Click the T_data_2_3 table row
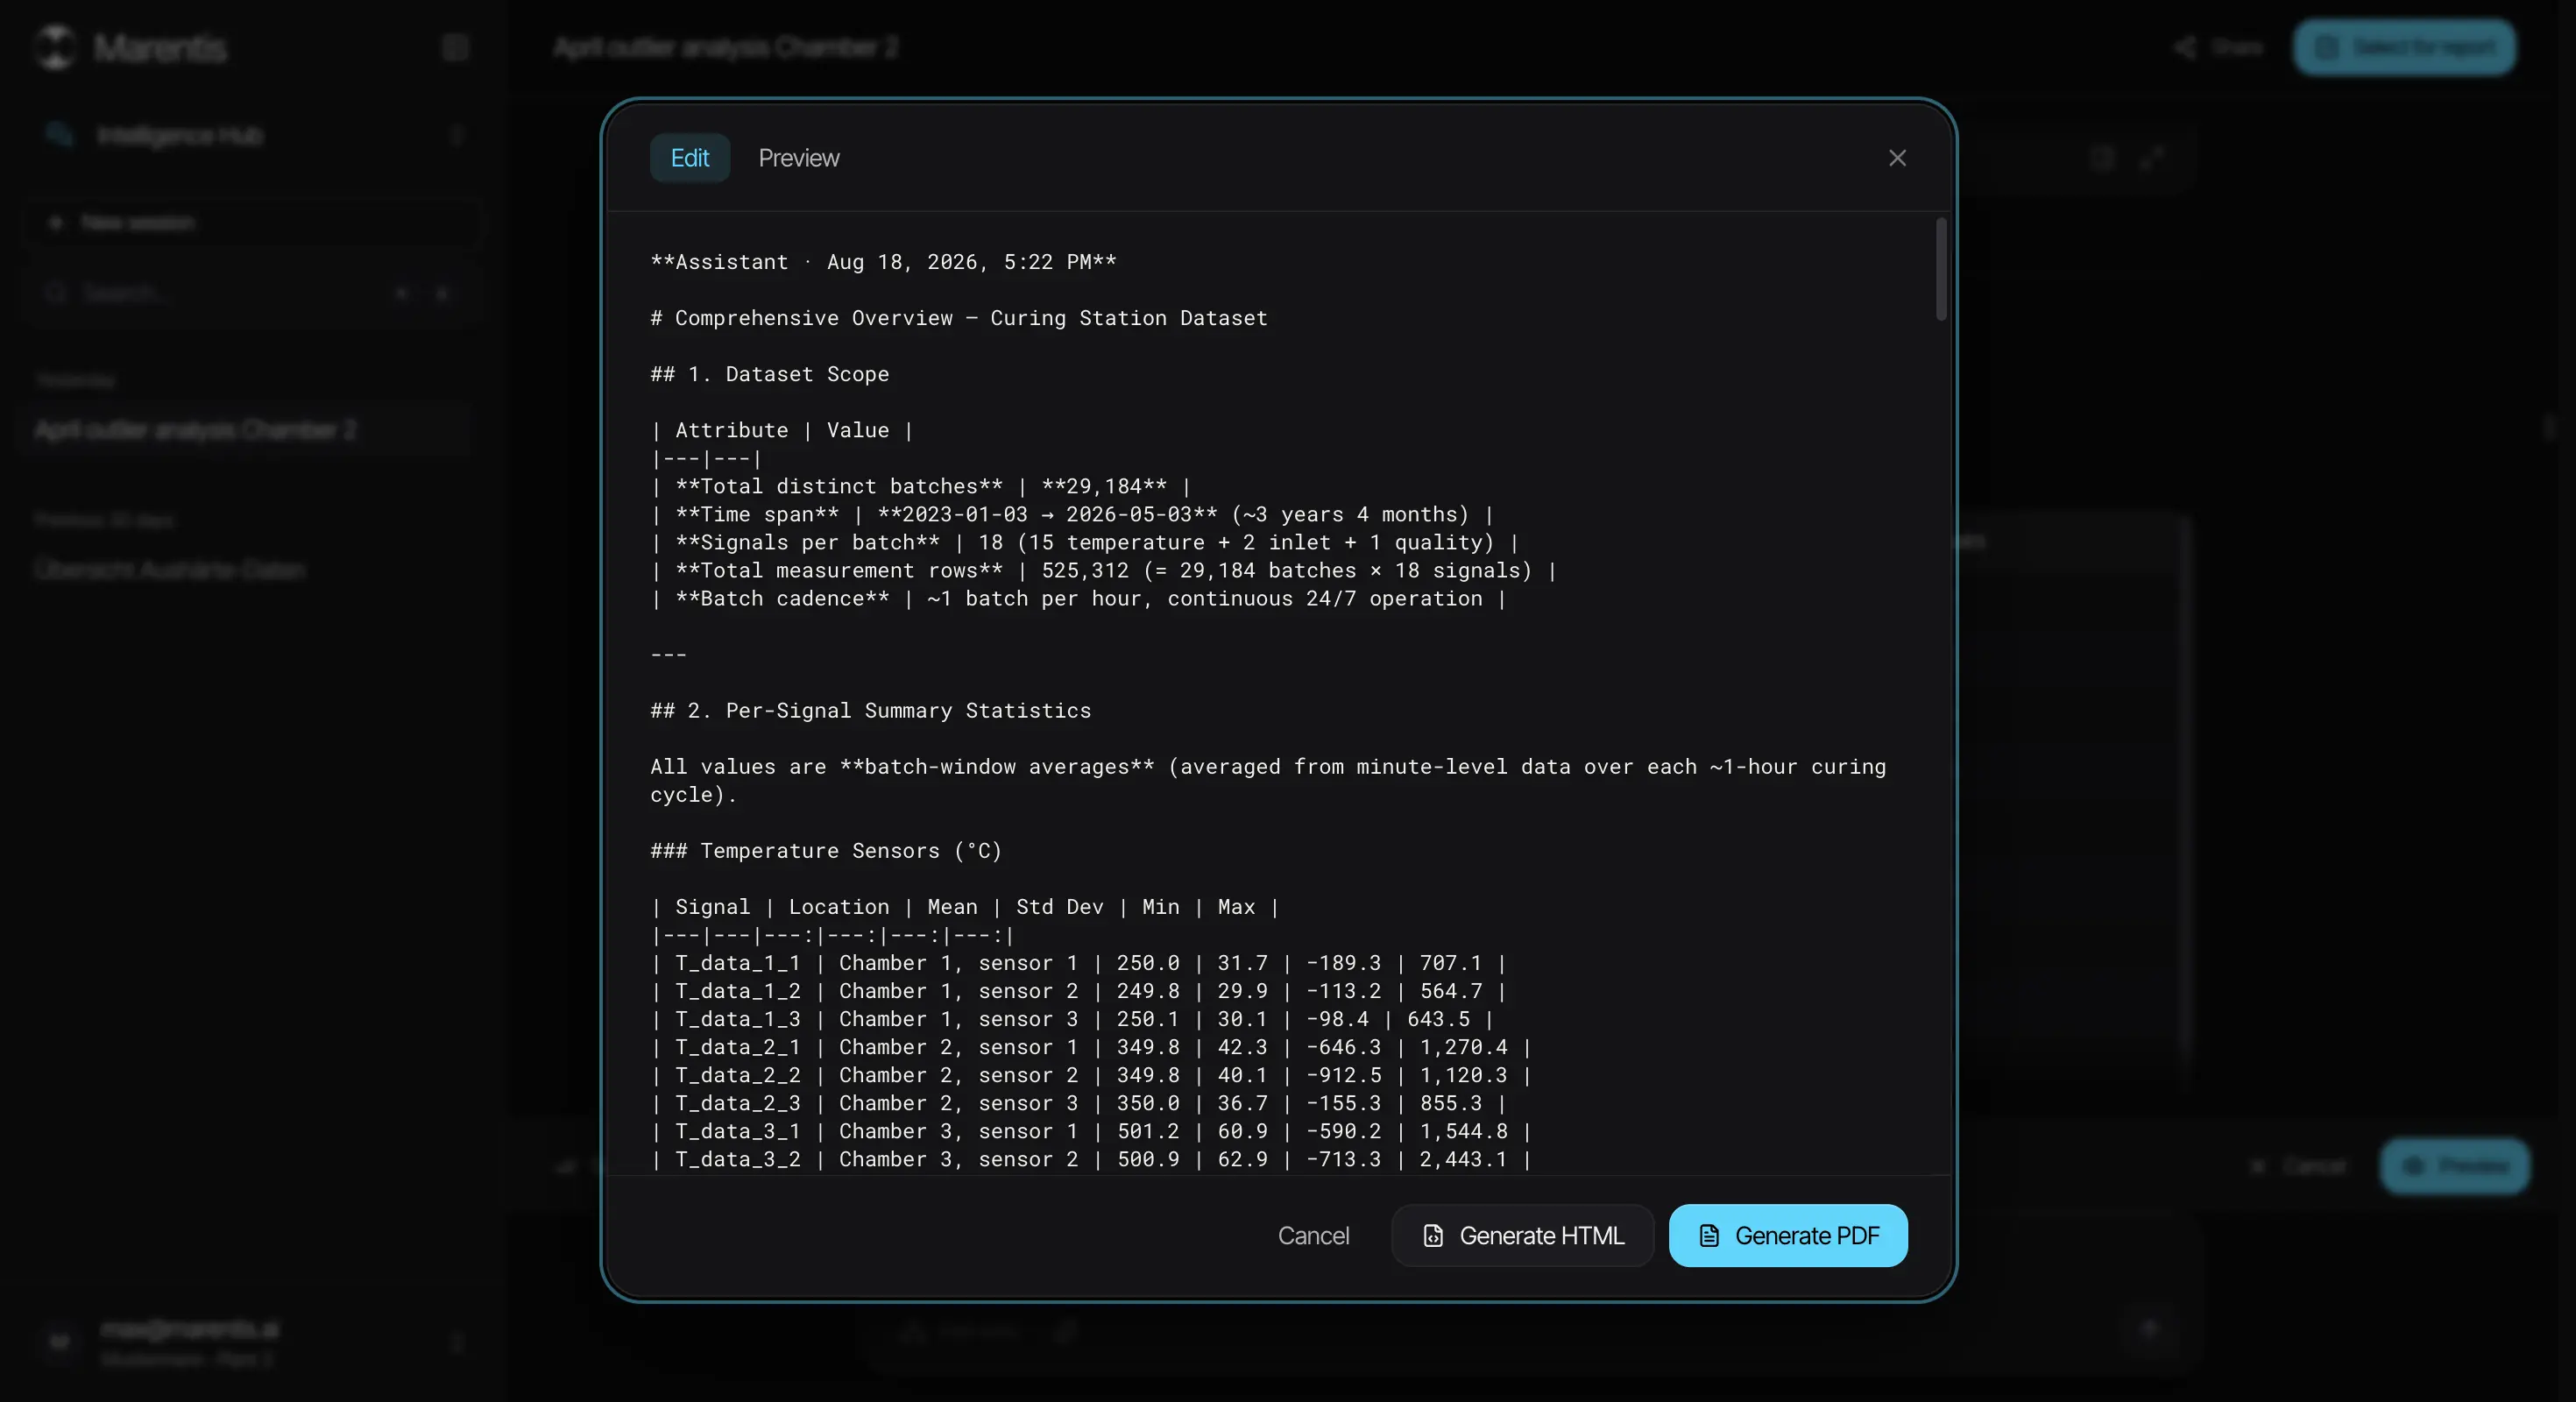Viewport: 2576px width, 1402px height. pyautogui.click(x=1078, y=1102)
